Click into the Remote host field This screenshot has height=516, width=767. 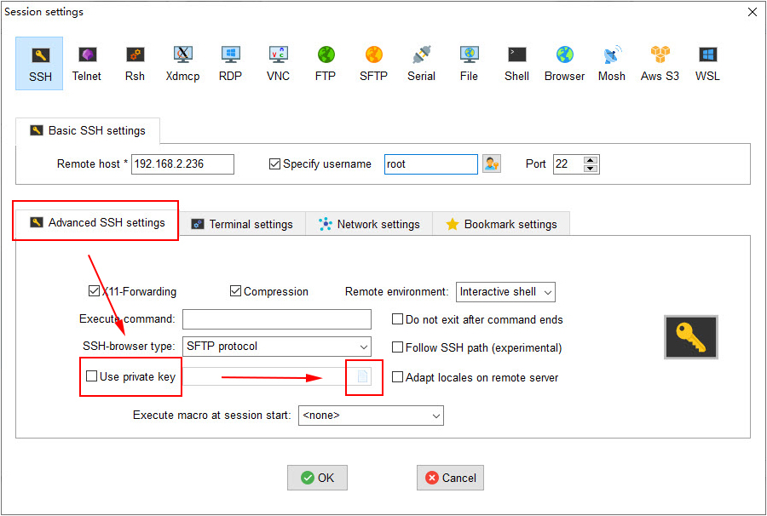pos(182,163)
